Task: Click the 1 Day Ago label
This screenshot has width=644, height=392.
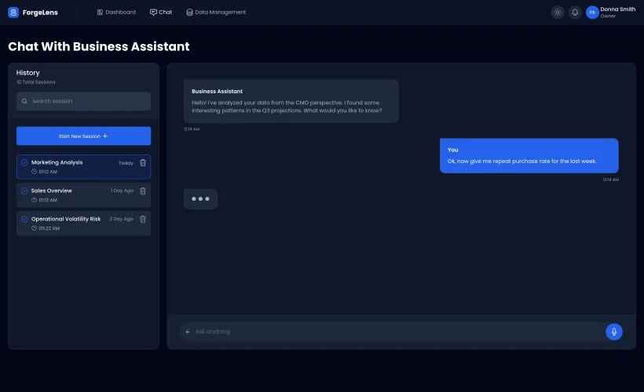Action: coord(122,191)
